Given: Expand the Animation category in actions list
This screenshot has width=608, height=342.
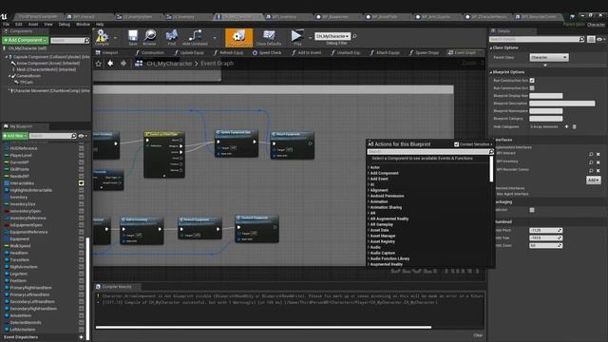Looking at the screenshot, I should point(369,201).
